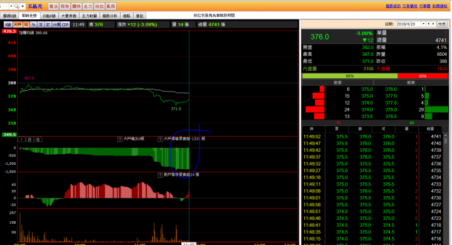This screenshot has height=245, width=452.
Task: Click the tick list scrollbar thumb
Action: (x=445, y=141)
